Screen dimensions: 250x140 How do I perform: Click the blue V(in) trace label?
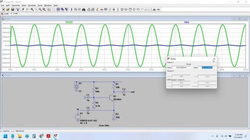click(187, 22)
